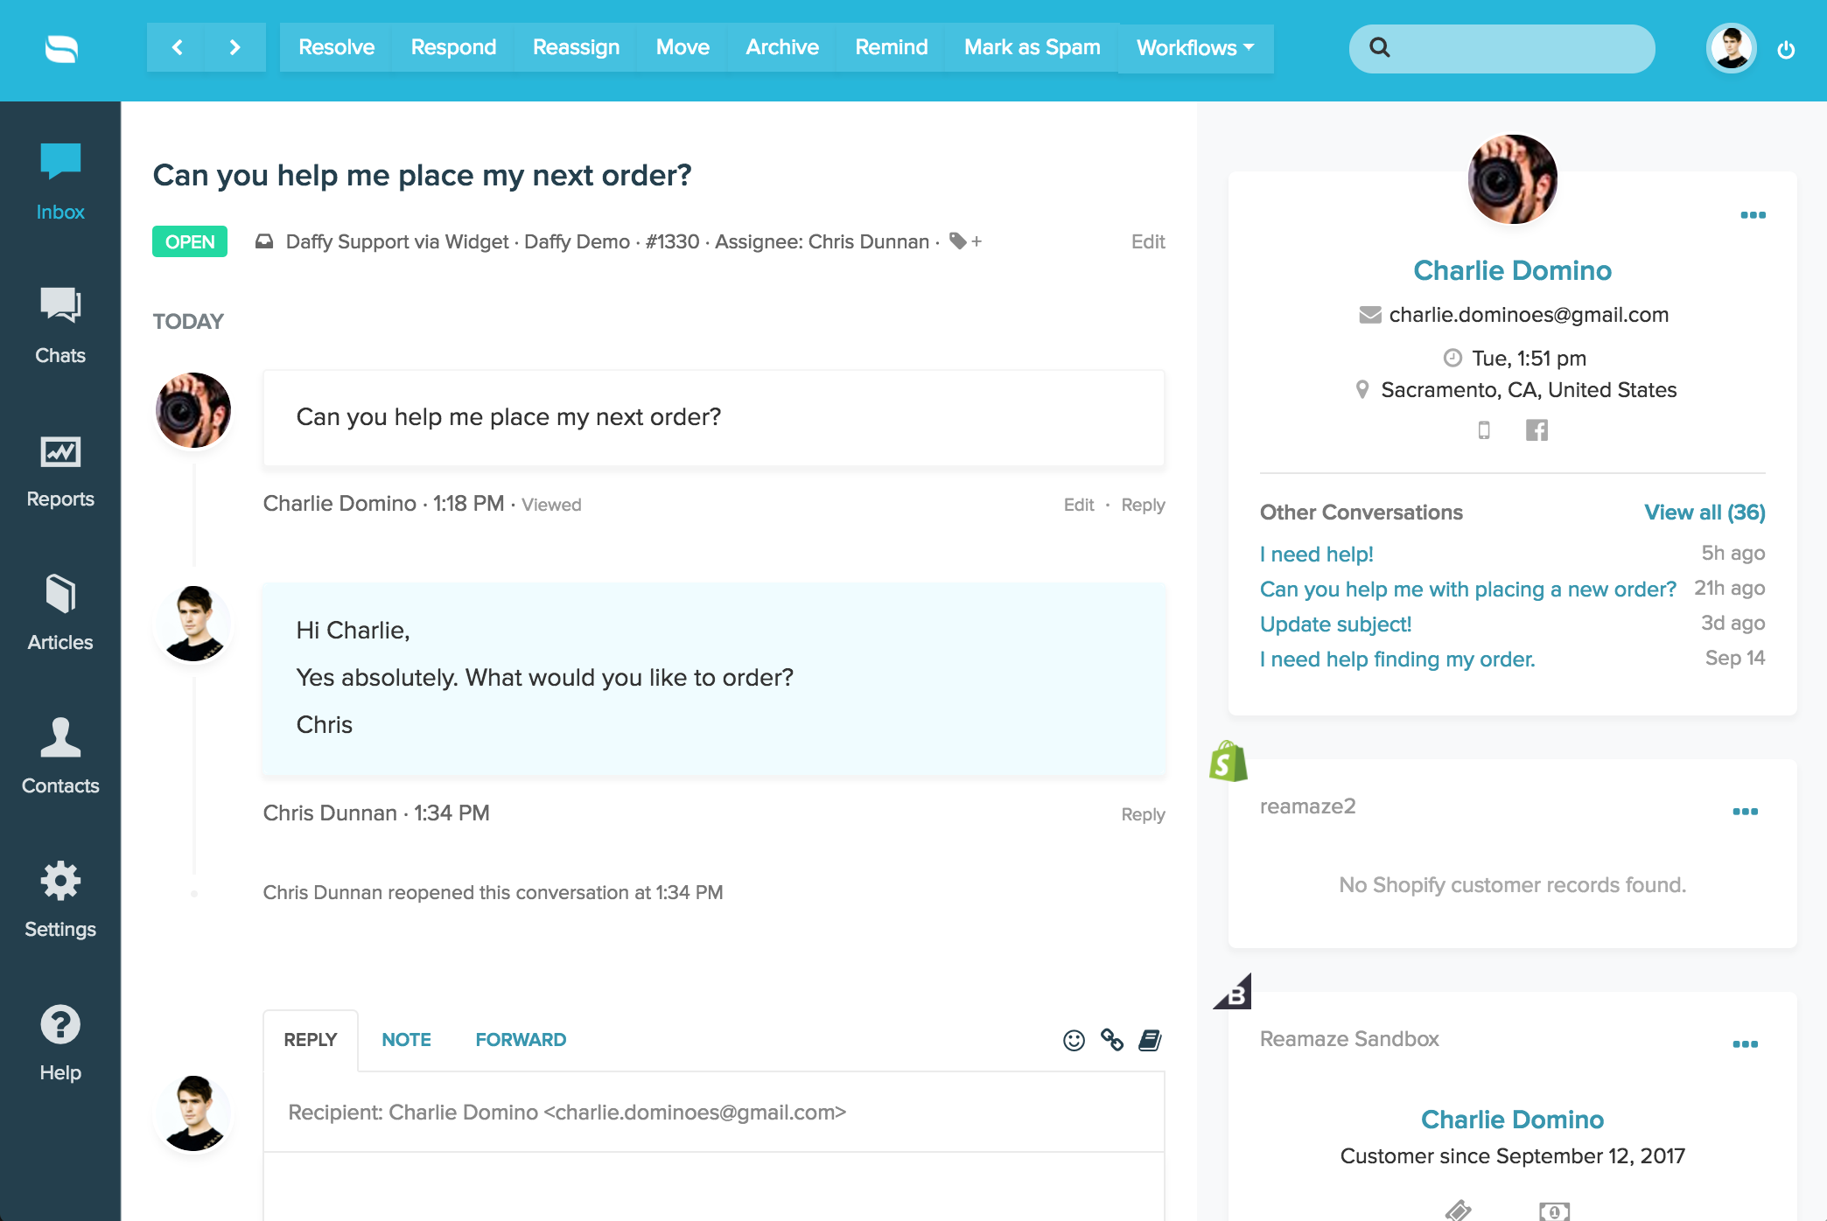
Task: Open the reamaze2 Shopify panel options menu
Action: tap(1745, 812)
